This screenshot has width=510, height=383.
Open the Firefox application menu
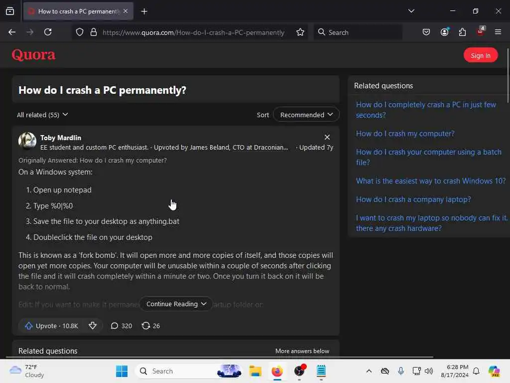pyautogui.click(x=498, y=32)
